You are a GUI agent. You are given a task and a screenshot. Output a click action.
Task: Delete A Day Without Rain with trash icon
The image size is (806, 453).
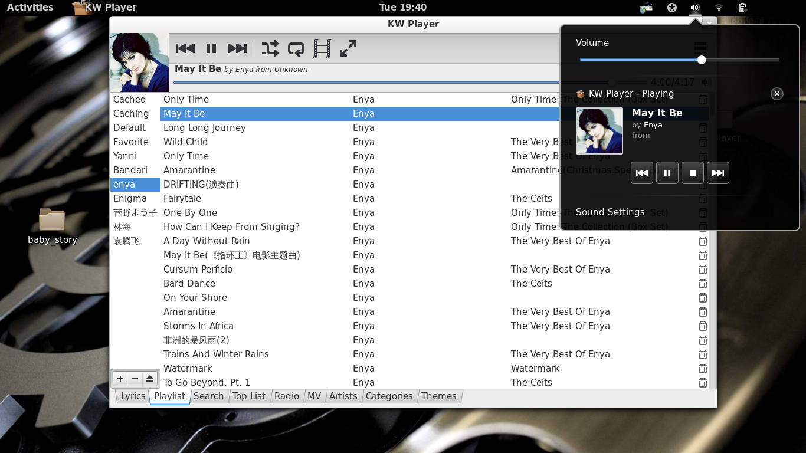pyautogui.click(x=703, y=241)
